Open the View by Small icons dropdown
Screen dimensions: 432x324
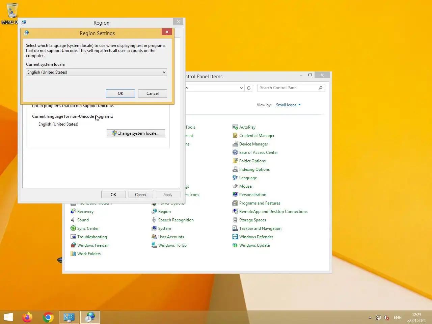coord(288,105)
